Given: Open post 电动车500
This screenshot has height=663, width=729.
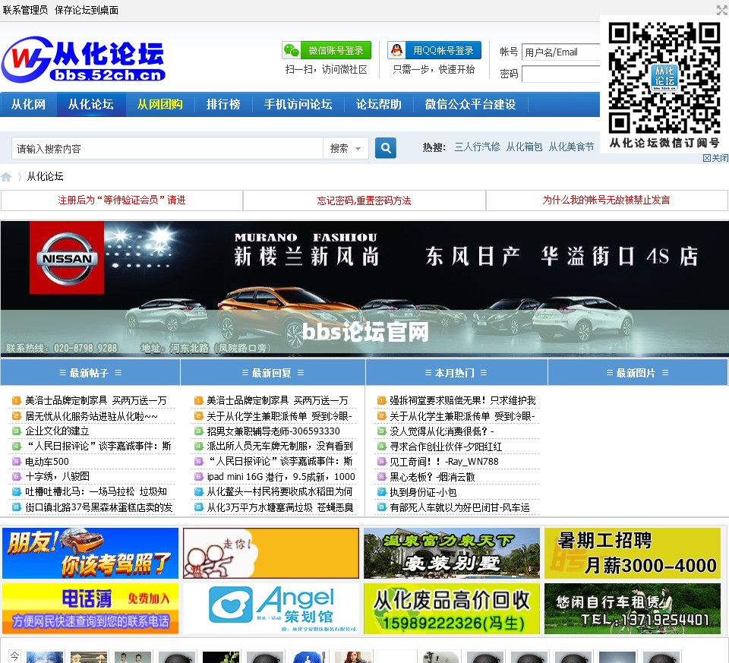Looking at the screenshot, I should tap(46, 462).
